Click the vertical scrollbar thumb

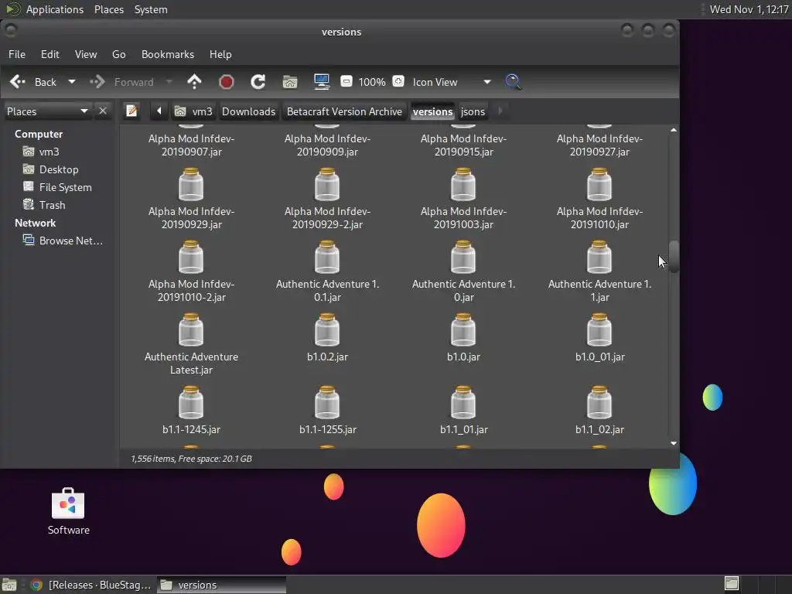click(x=674, y=257)
